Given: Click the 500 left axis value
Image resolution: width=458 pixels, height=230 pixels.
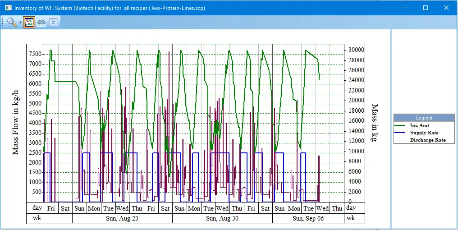Looking at the screenshot, I should point(37,192).
